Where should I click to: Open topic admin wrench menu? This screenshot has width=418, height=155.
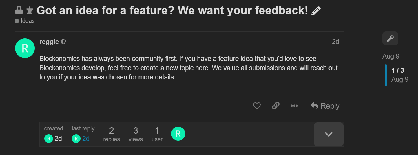(390, 38)
